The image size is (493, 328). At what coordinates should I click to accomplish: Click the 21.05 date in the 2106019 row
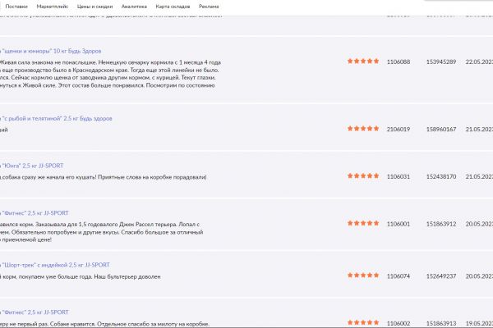(x=479, y=130)
